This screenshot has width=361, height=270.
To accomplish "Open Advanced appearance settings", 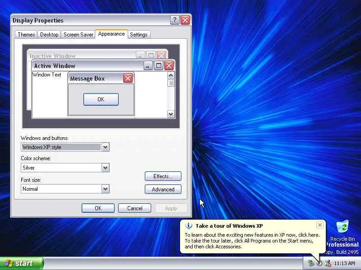I will point(163,189).
